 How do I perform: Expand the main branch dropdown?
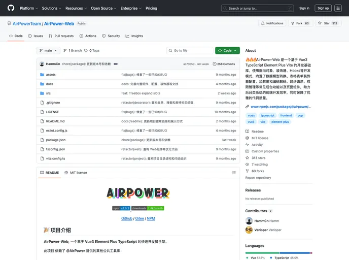point(48,51)
